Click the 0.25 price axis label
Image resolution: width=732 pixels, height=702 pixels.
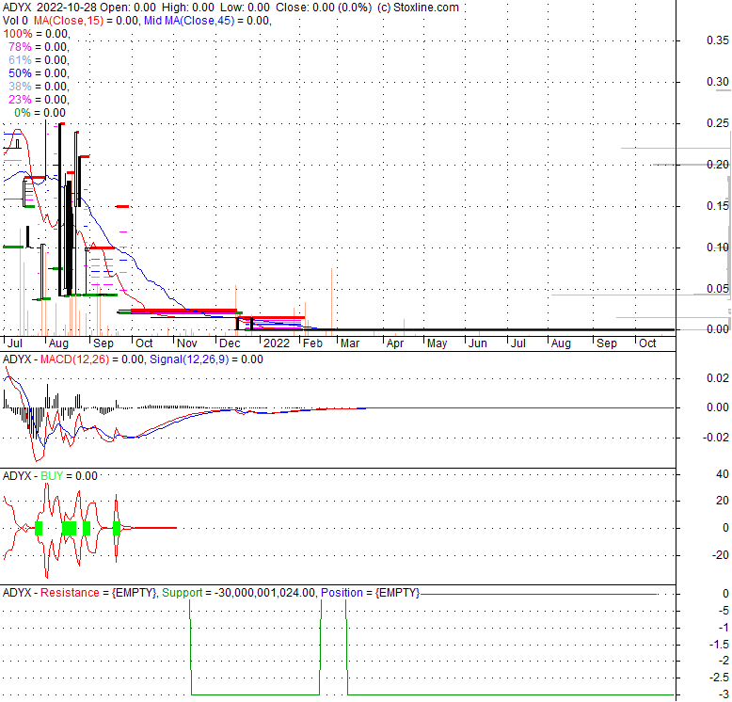(x=718, y=123)
